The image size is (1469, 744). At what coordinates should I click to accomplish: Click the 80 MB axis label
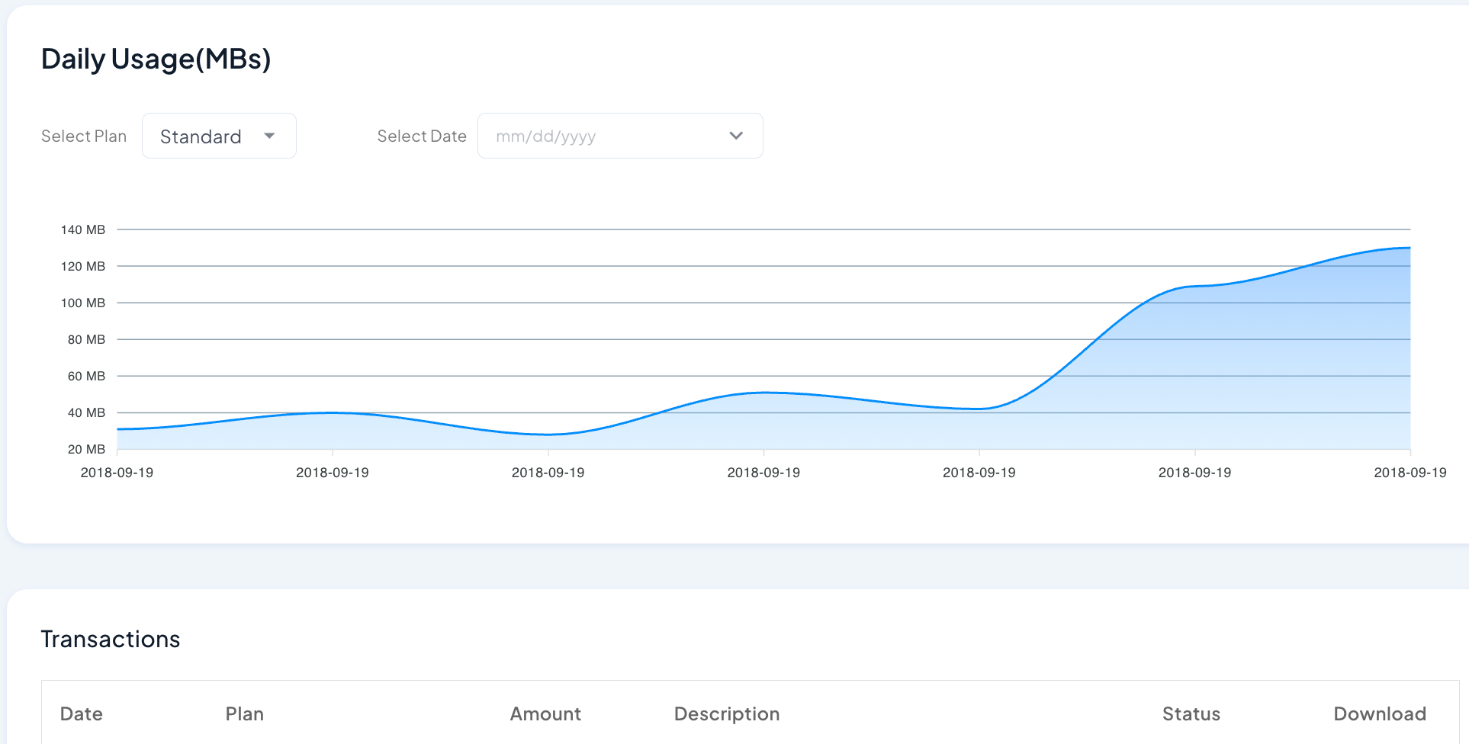86,339
